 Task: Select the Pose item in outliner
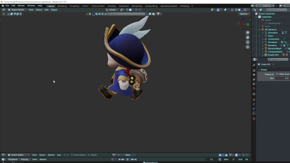coord(270,36)
